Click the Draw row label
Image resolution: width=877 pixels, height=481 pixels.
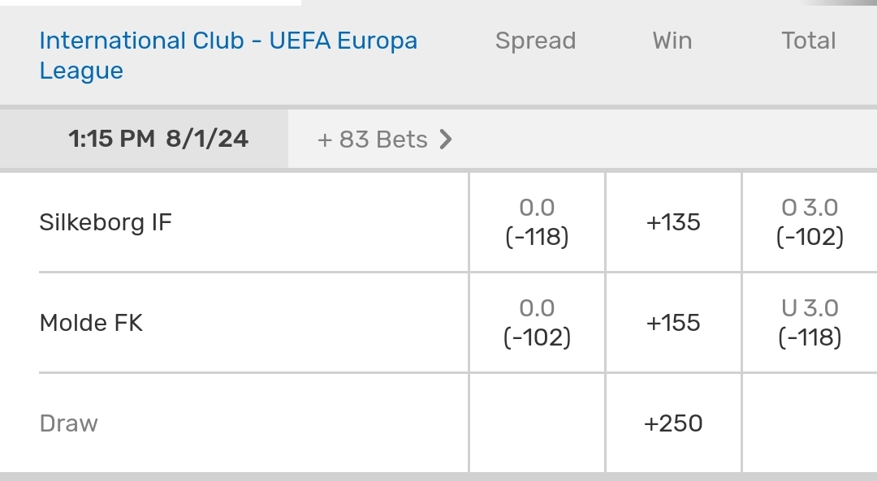click(69, 423)
